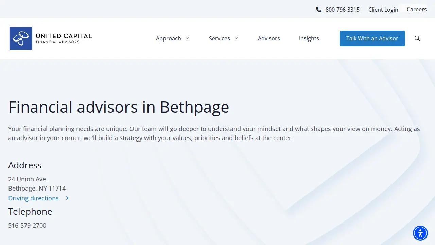Open the accessibility options icon
Image resolution: width=435 pixels, height=245 pixels.
click(x=420, y=233)
